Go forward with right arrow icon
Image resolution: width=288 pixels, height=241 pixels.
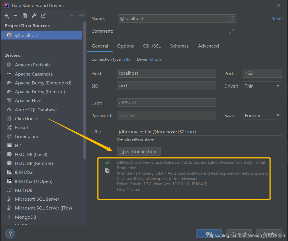point(81,15)
